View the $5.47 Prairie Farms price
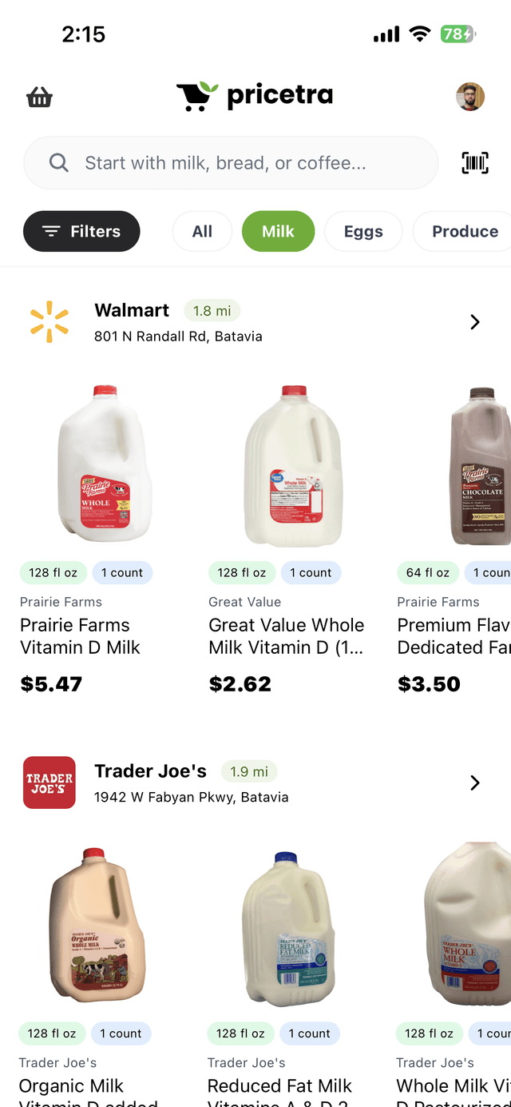This screenshot has width=511, height=1107. [x=51, y=683]
